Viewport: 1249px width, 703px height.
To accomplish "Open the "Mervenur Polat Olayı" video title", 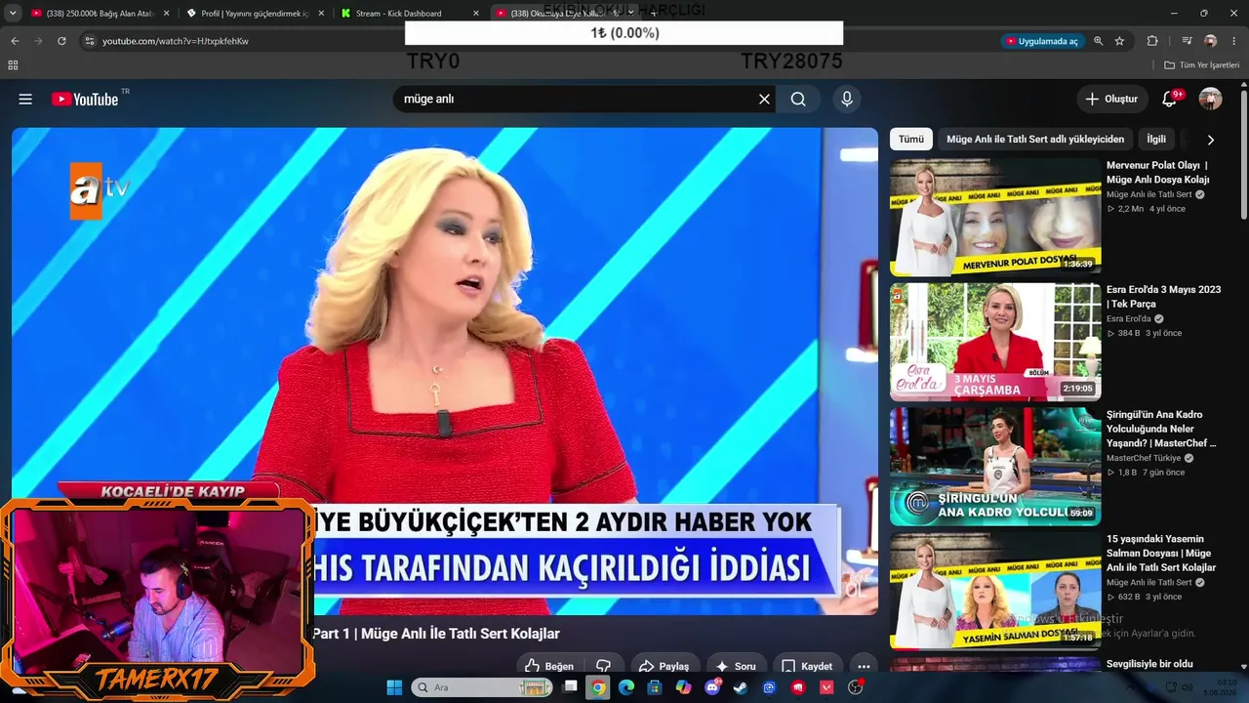I will (1158, 173).
